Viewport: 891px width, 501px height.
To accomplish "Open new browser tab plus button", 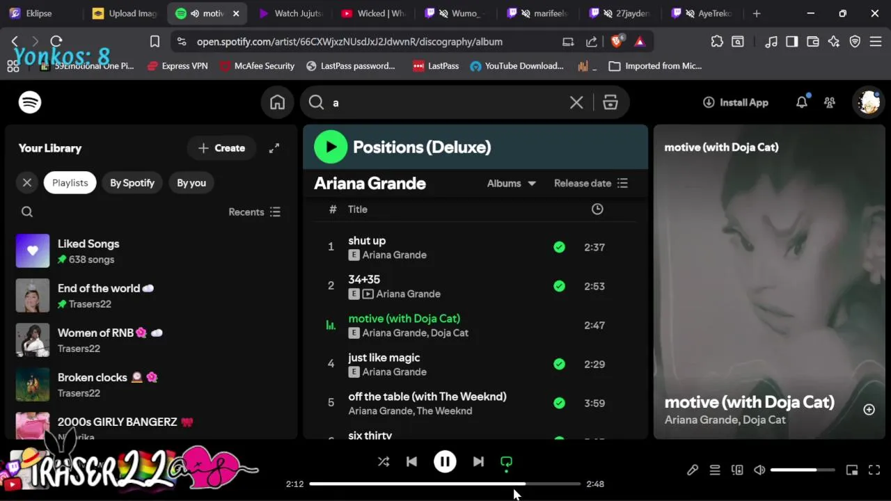I will pyautogui.click(x=757, y=13).
